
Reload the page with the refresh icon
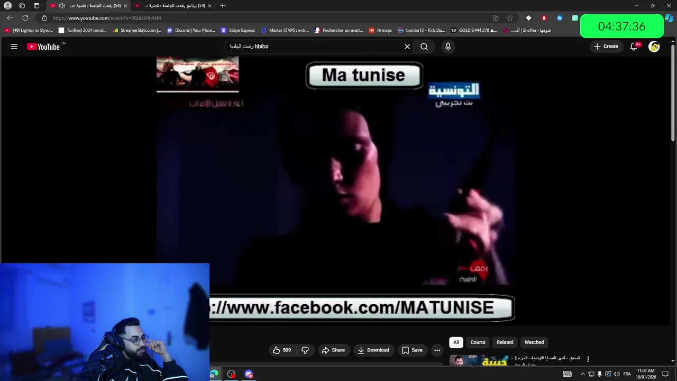tap(25, 18)
